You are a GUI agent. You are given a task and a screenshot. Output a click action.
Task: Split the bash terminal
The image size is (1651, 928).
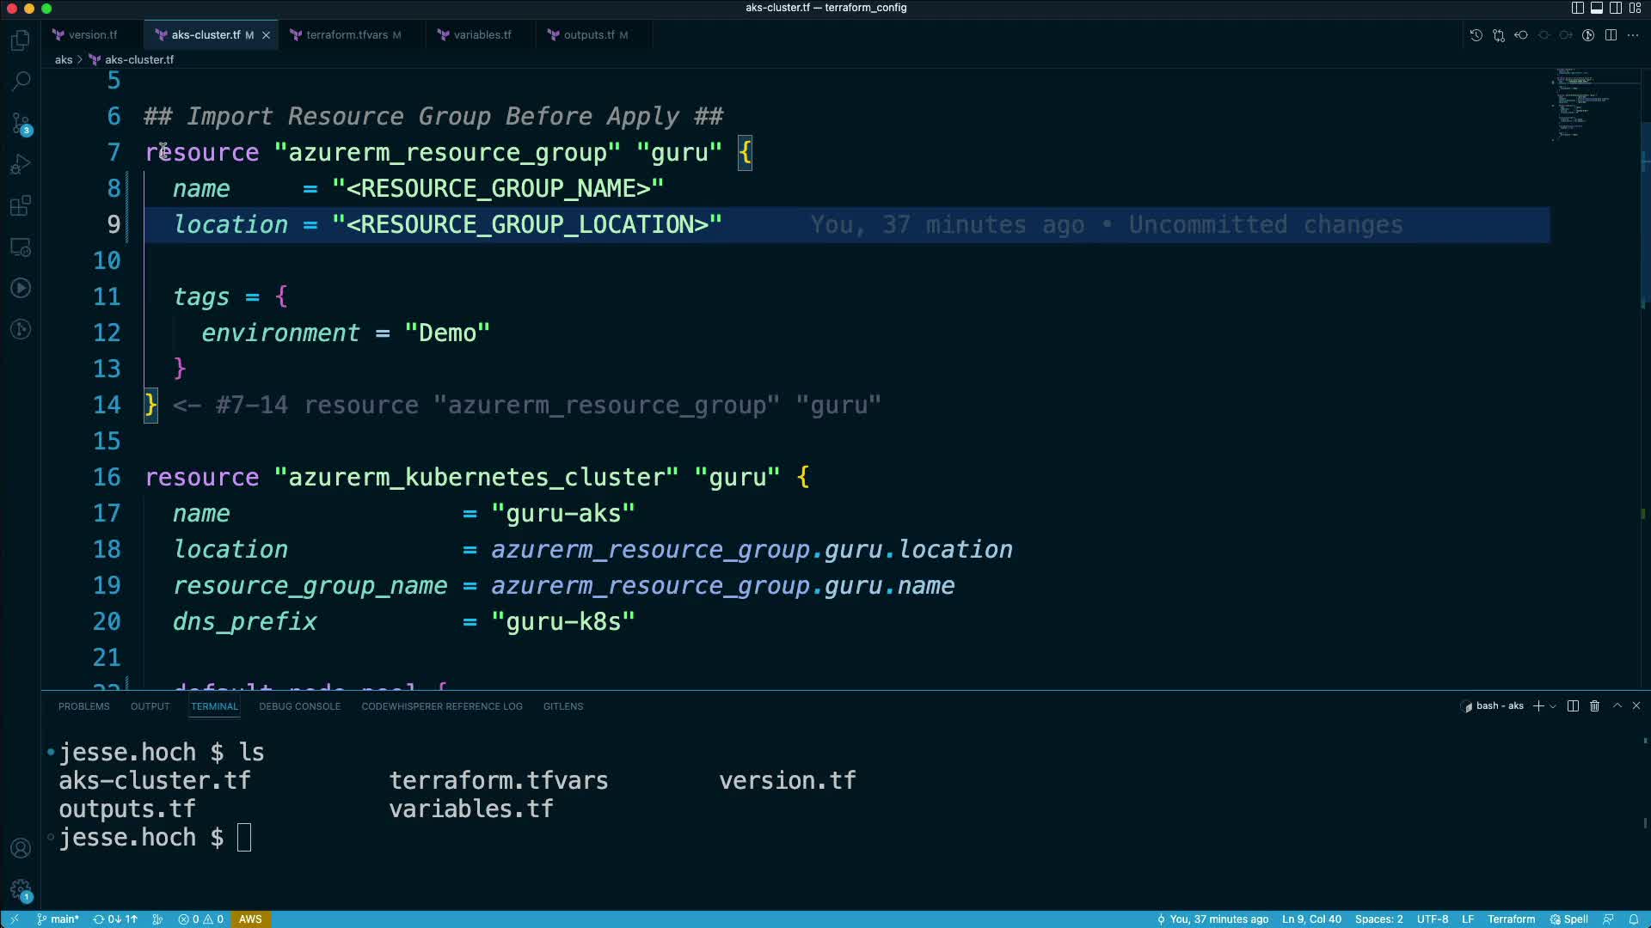pos(1573,705)
